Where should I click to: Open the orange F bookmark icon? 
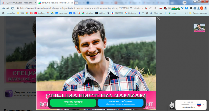79,13
